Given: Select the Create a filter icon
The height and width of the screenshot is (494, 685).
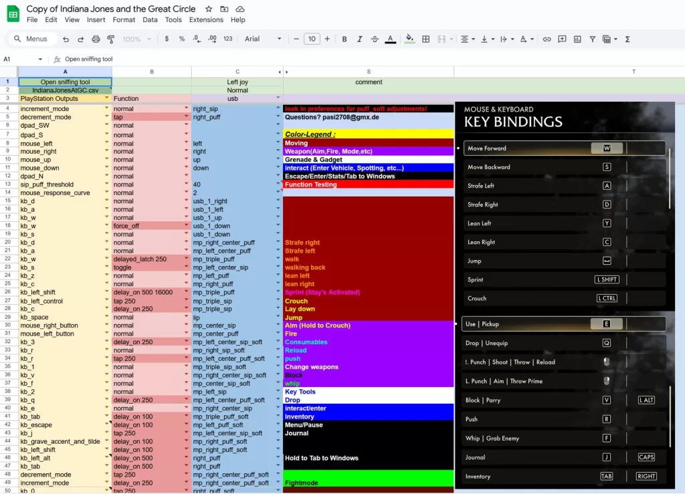Looking at the screenshot, I should pyautogui.click(x=592, y=39).
